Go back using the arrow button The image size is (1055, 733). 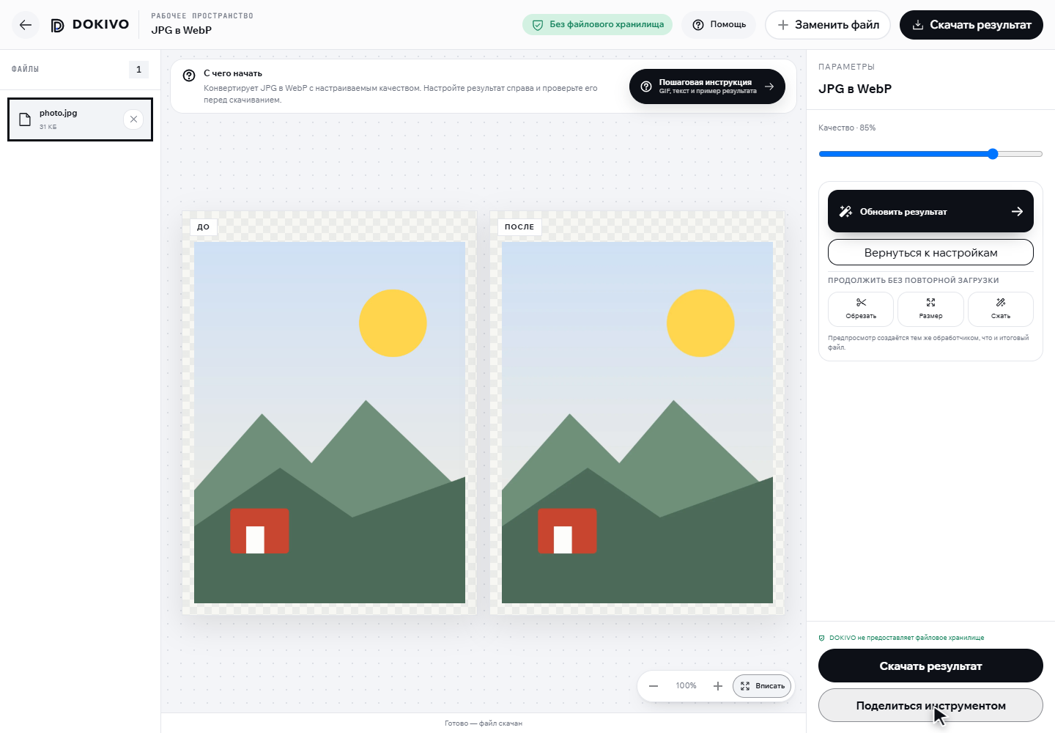26,25
